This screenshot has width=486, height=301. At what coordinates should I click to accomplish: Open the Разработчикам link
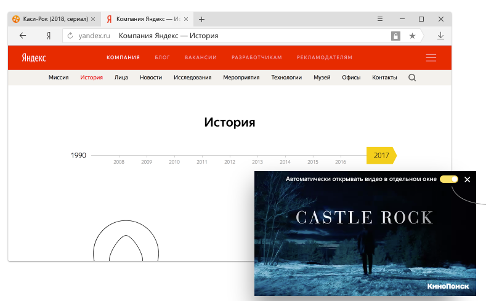257,57
